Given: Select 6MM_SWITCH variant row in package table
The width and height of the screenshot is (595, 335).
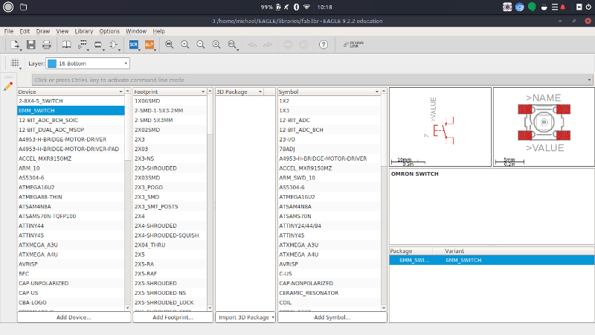Looking at the screenshot, I should [x=492, y=260].
